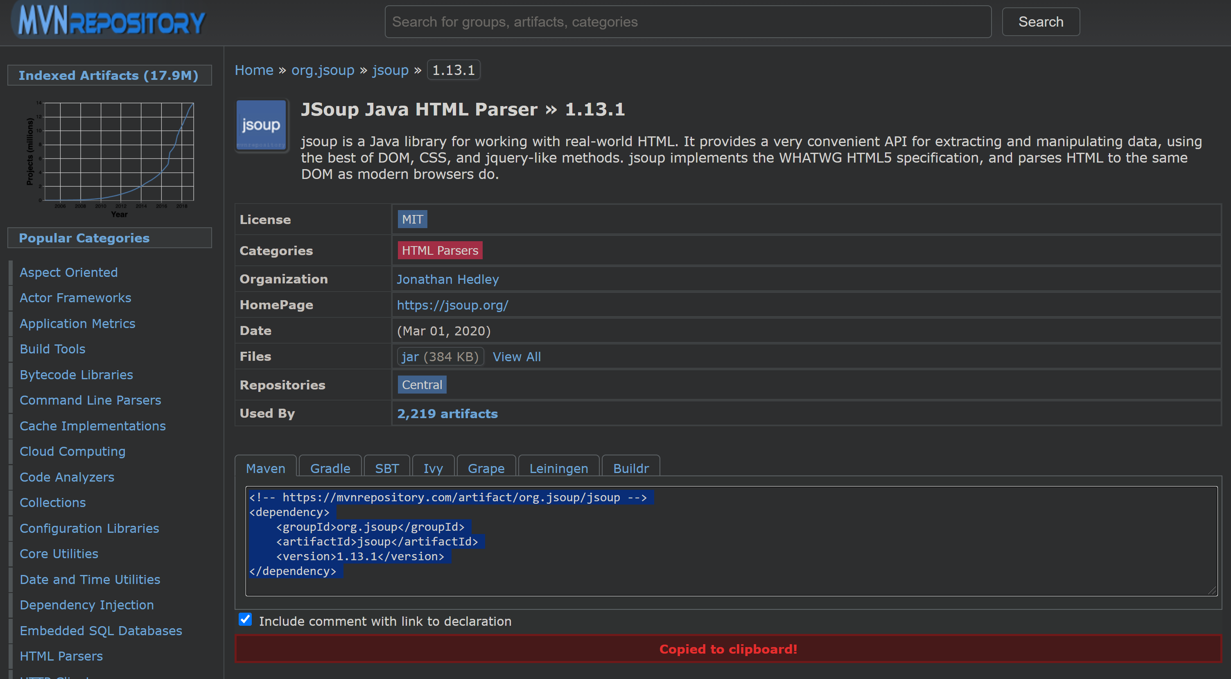This screenshot has width=1231, height=679.
Task: Visit the https://jsoup.org/ homepage link
Action: (x=452, y=305)
